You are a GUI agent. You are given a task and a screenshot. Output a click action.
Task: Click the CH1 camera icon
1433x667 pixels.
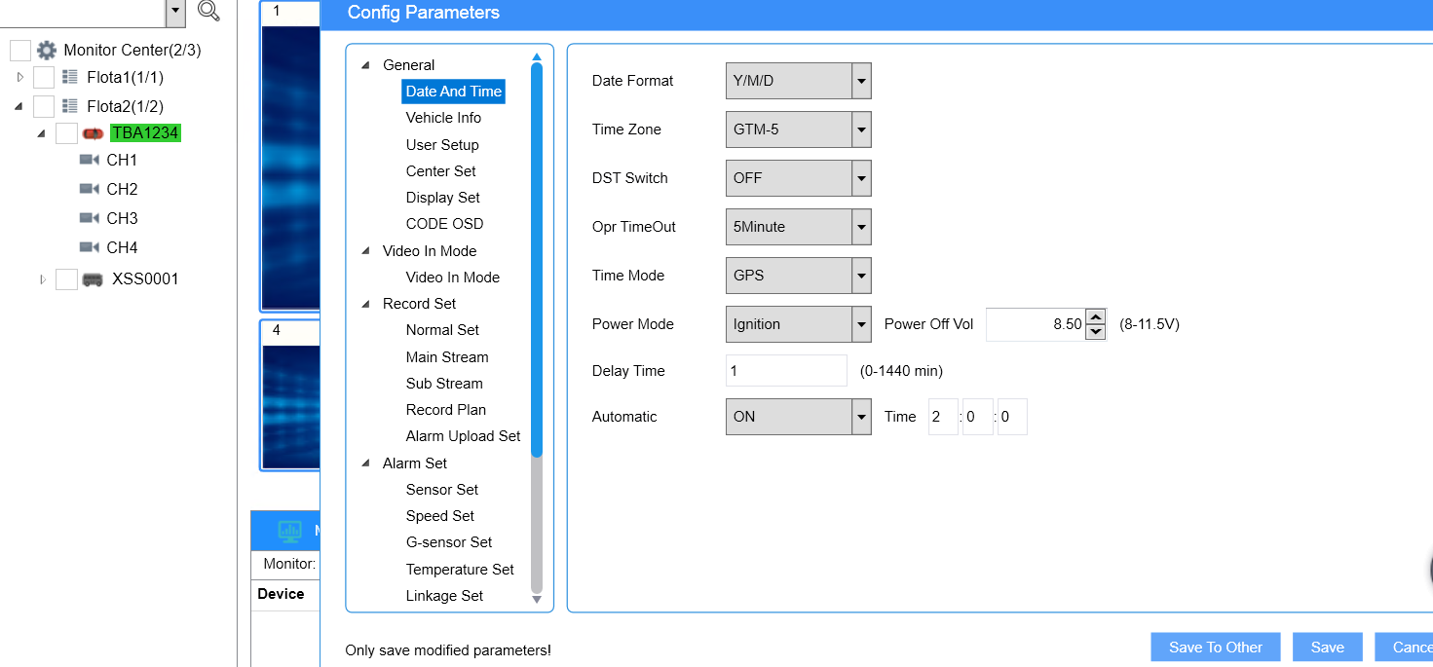click(90, 160)
